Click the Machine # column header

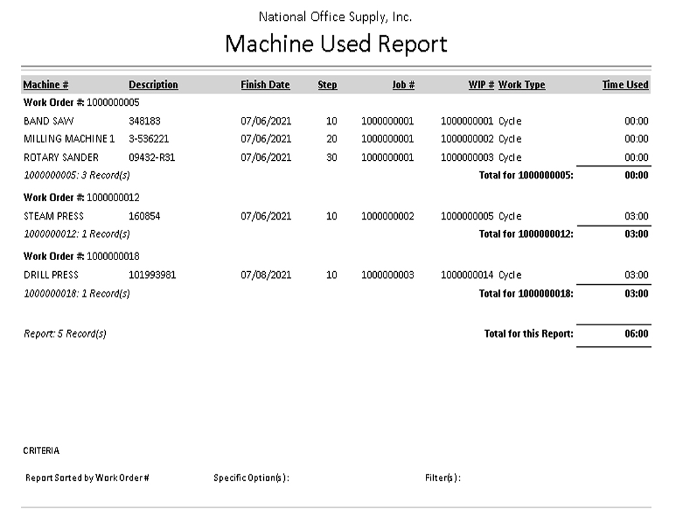(x=46, y=85)
